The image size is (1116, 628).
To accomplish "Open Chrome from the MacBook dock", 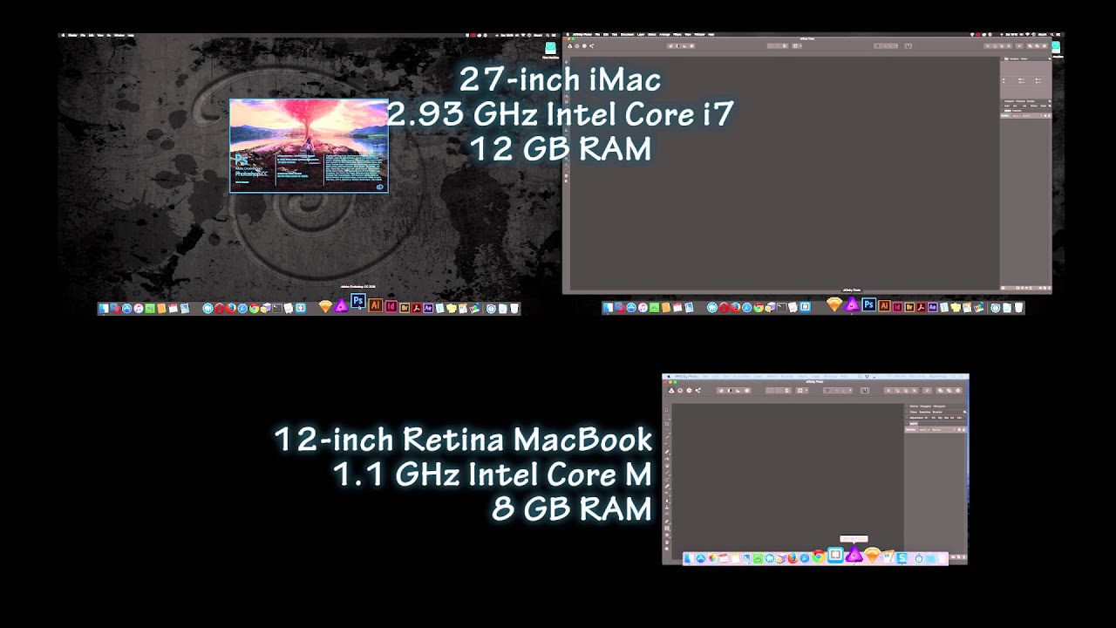I will click(819, 556).
